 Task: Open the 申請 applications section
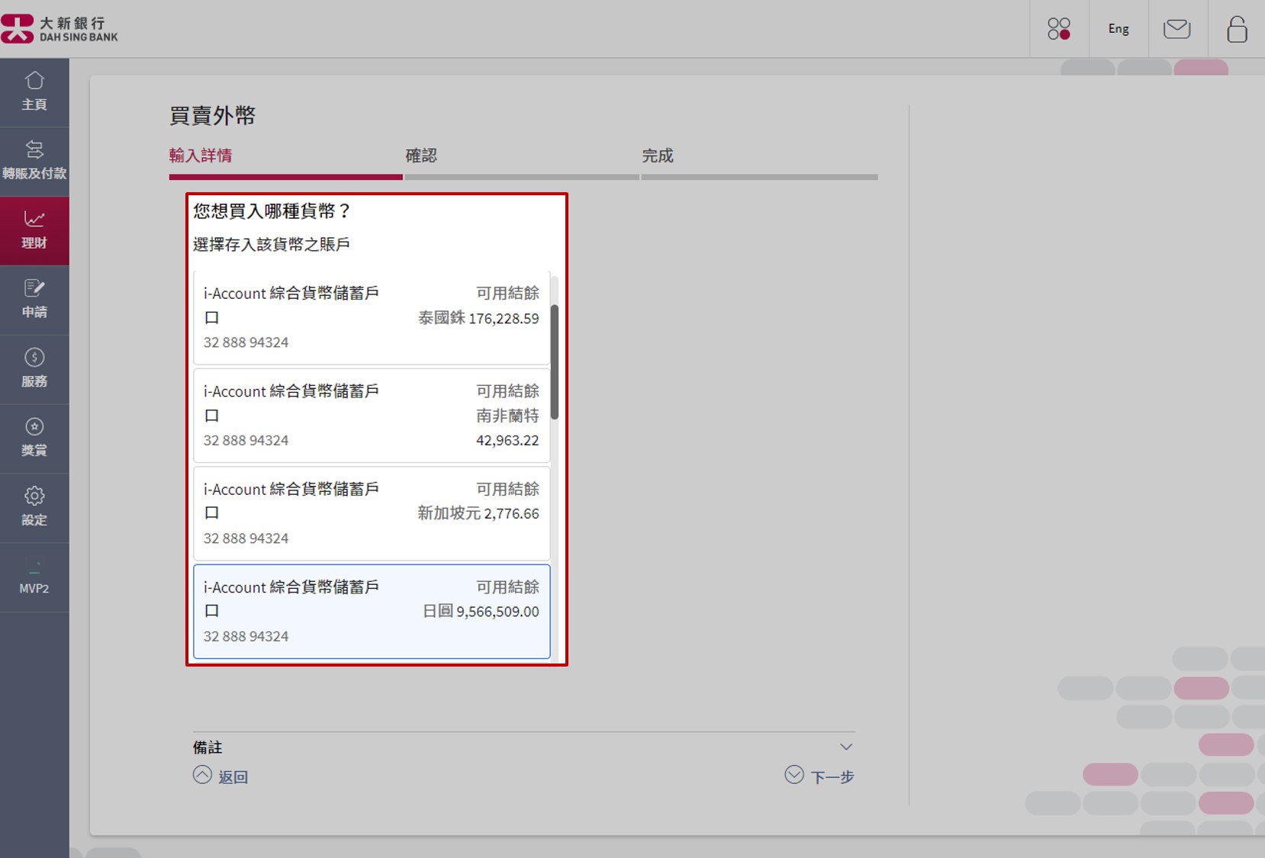tap(34, 299)
